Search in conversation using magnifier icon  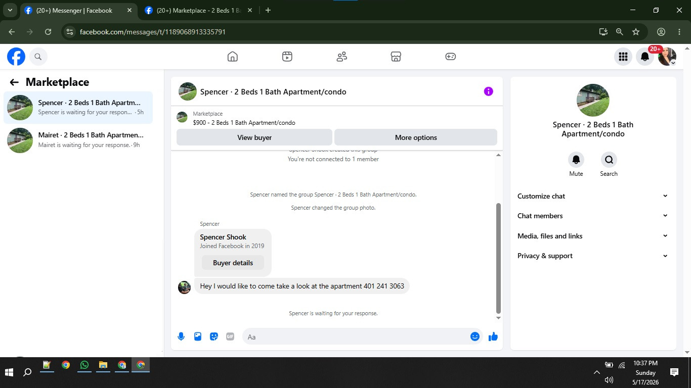(x=609, y=160)
